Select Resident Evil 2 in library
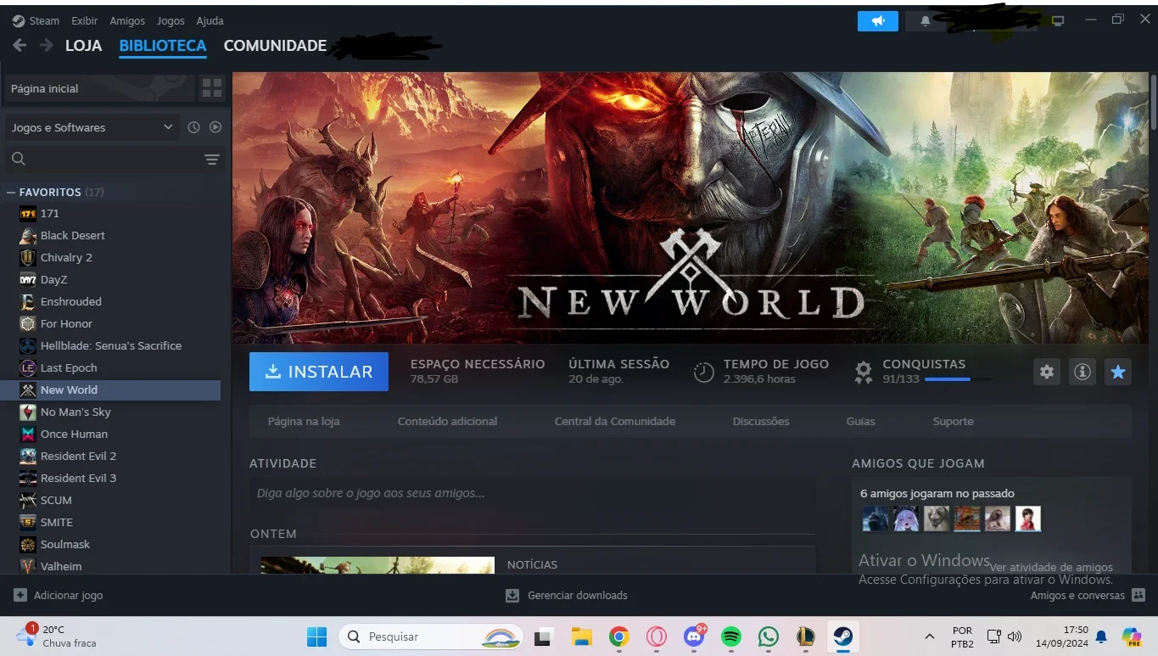Image resolution: width=1158 pixels, height=656 pixels. 78,457
